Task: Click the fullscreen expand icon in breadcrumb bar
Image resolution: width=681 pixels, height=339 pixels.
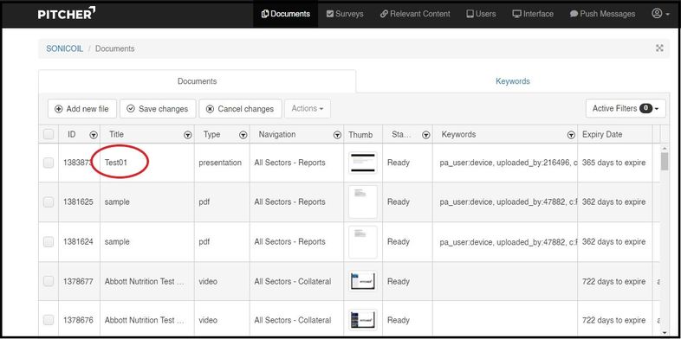Action: click(x=659, y=48)
